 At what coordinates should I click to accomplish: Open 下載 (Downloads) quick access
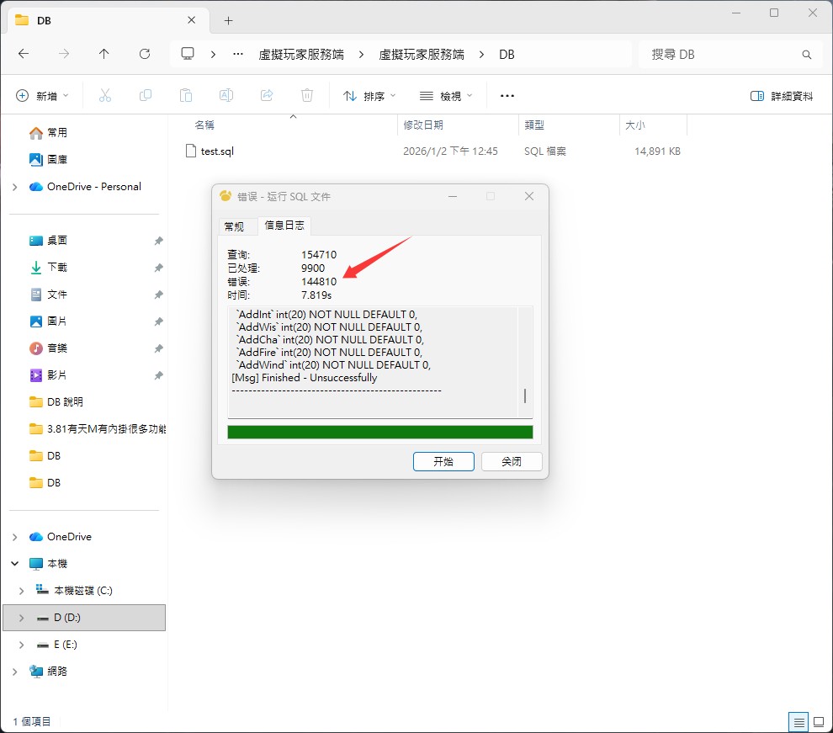(57, 267)
